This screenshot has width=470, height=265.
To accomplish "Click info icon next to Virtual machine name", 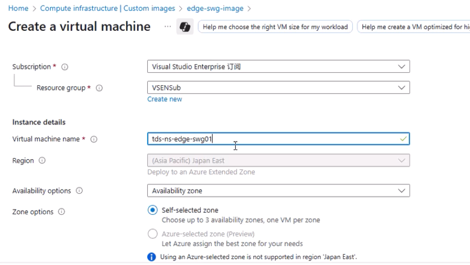I will pos(94,139).
